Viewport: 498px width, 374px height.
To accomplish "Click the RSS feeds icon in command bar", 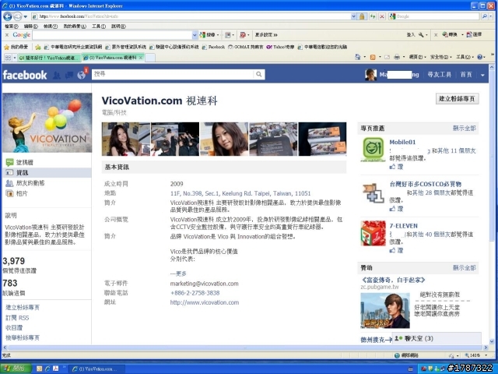I will pyautogui.click(x=373, y=57).
